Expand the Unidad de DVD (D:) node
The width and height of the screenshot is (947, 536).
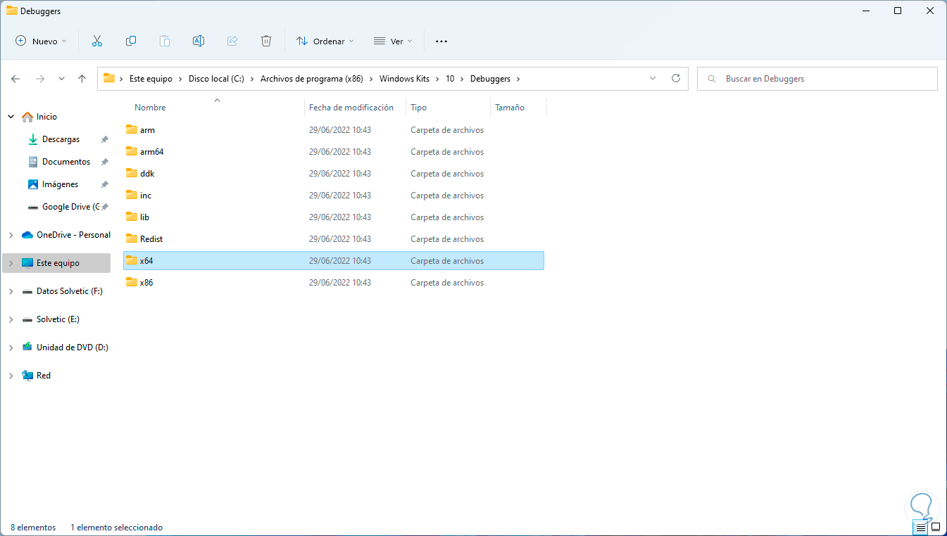pyautogui.click(x=11, y=347)
